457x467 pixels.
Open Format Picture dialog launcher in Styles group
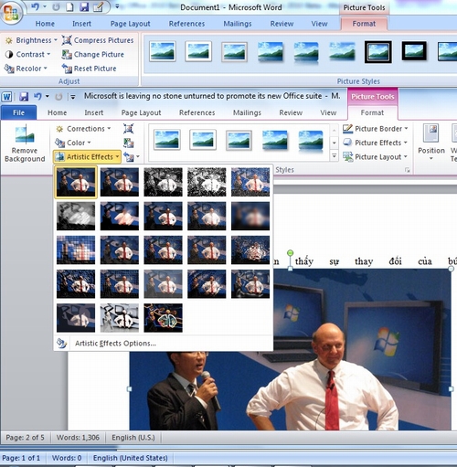pos(407,170)
